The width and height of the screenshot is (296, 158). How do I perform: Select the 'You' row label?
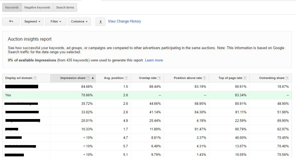coord(8,95)
